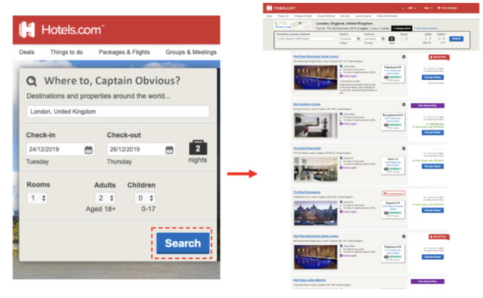This screenshot has width=483, height=298.
Task: Open the Adults selector showing 2
Action: 105,198
